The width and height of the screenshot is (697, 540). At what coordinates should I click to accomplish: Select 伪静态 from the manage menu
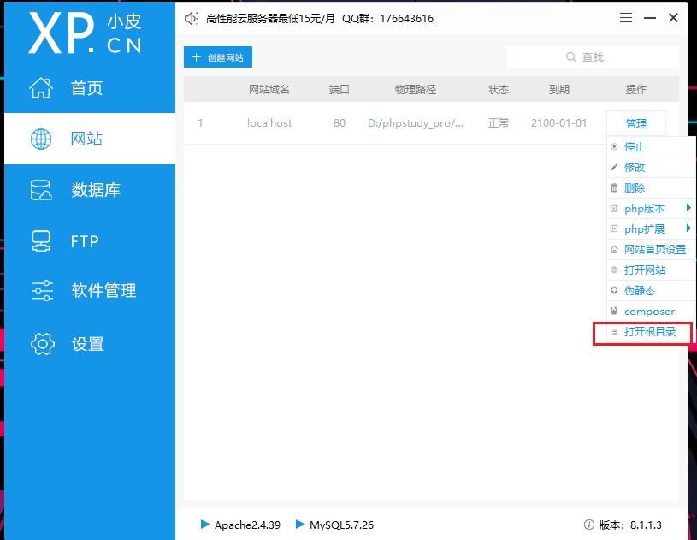pyautogui.click(x=640, y=291)
